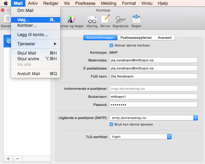Open the Vis menu
The width and height of the screenshot is (205, 164).
67,3
